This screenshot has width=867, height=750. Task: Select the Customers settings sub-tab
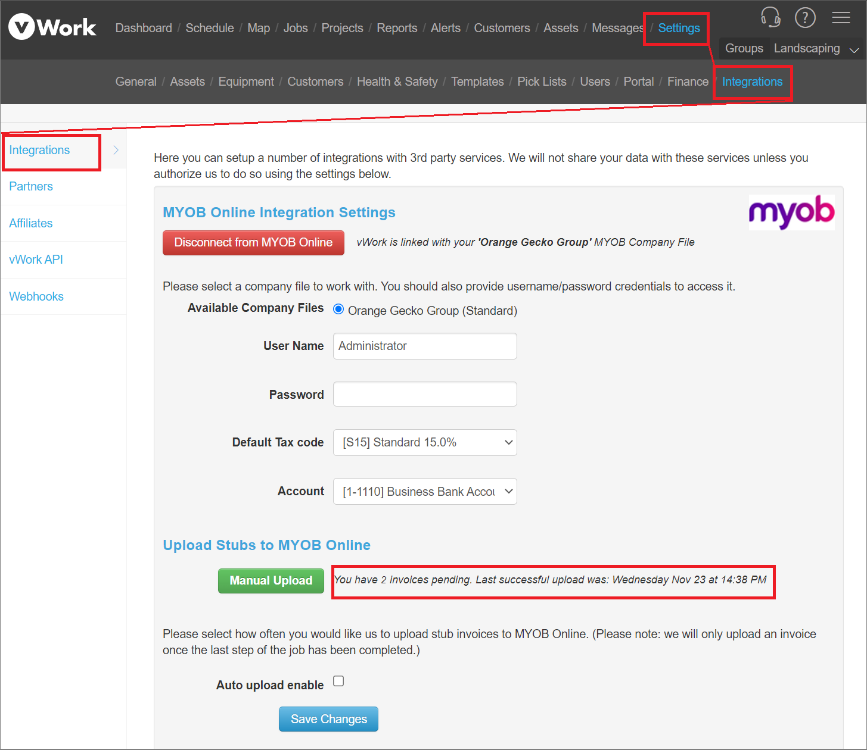[315, 82]
